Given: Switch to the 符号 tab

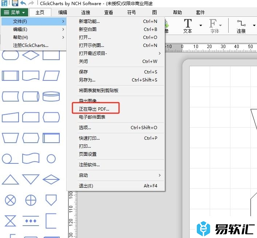Looking at the screenshot, I should (x=132, y=12).
